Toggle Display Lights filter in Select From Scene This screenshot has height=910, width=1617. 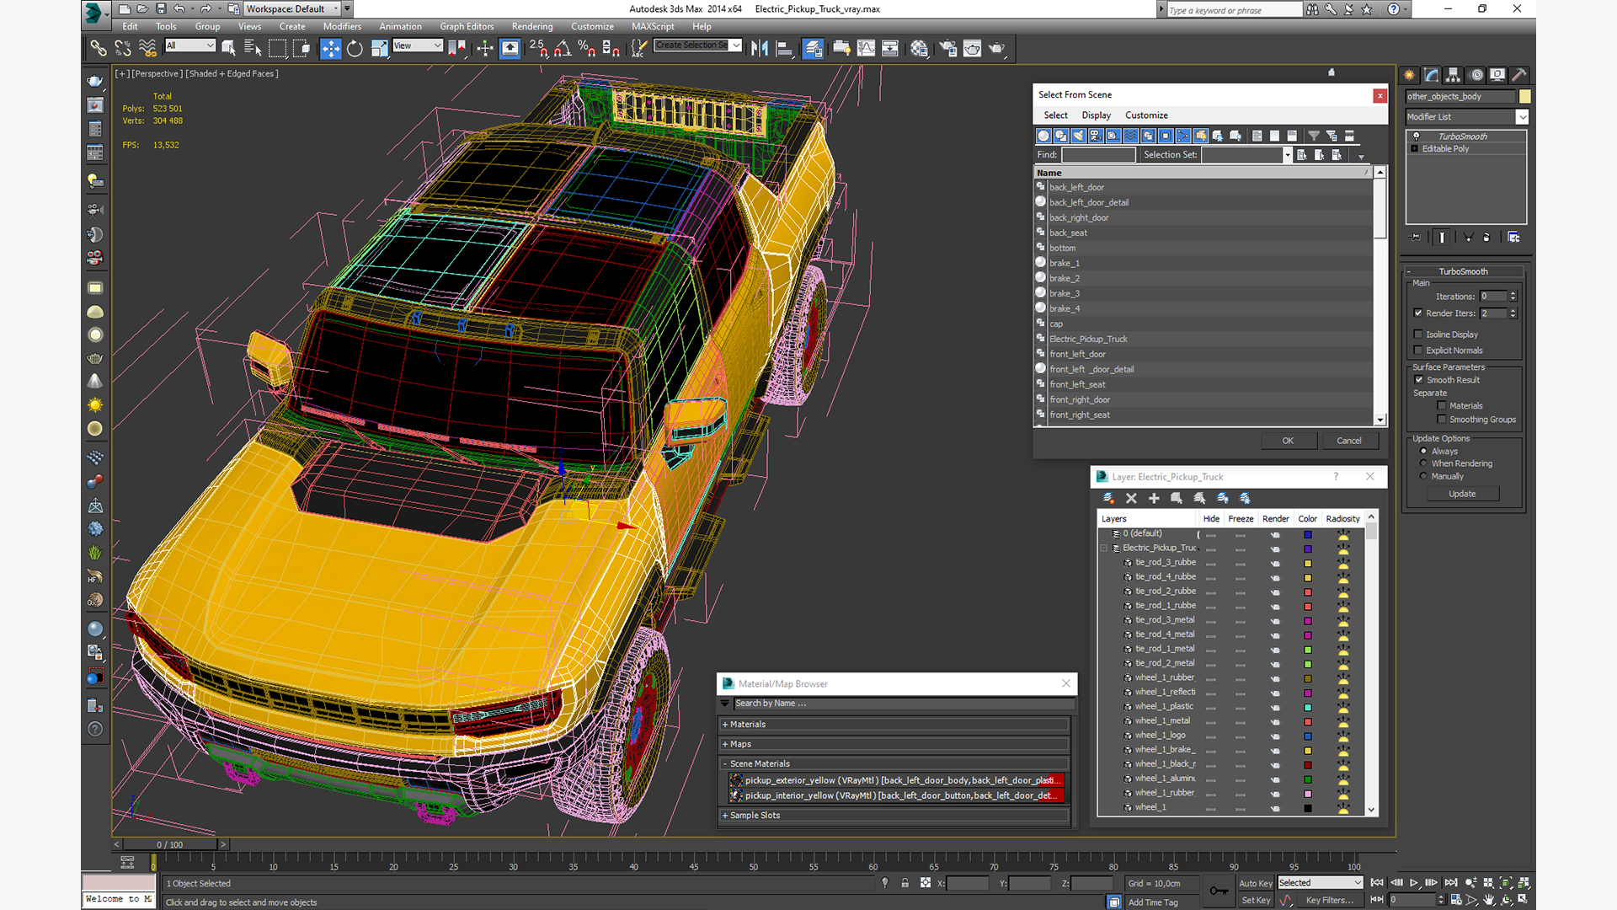1079,136
